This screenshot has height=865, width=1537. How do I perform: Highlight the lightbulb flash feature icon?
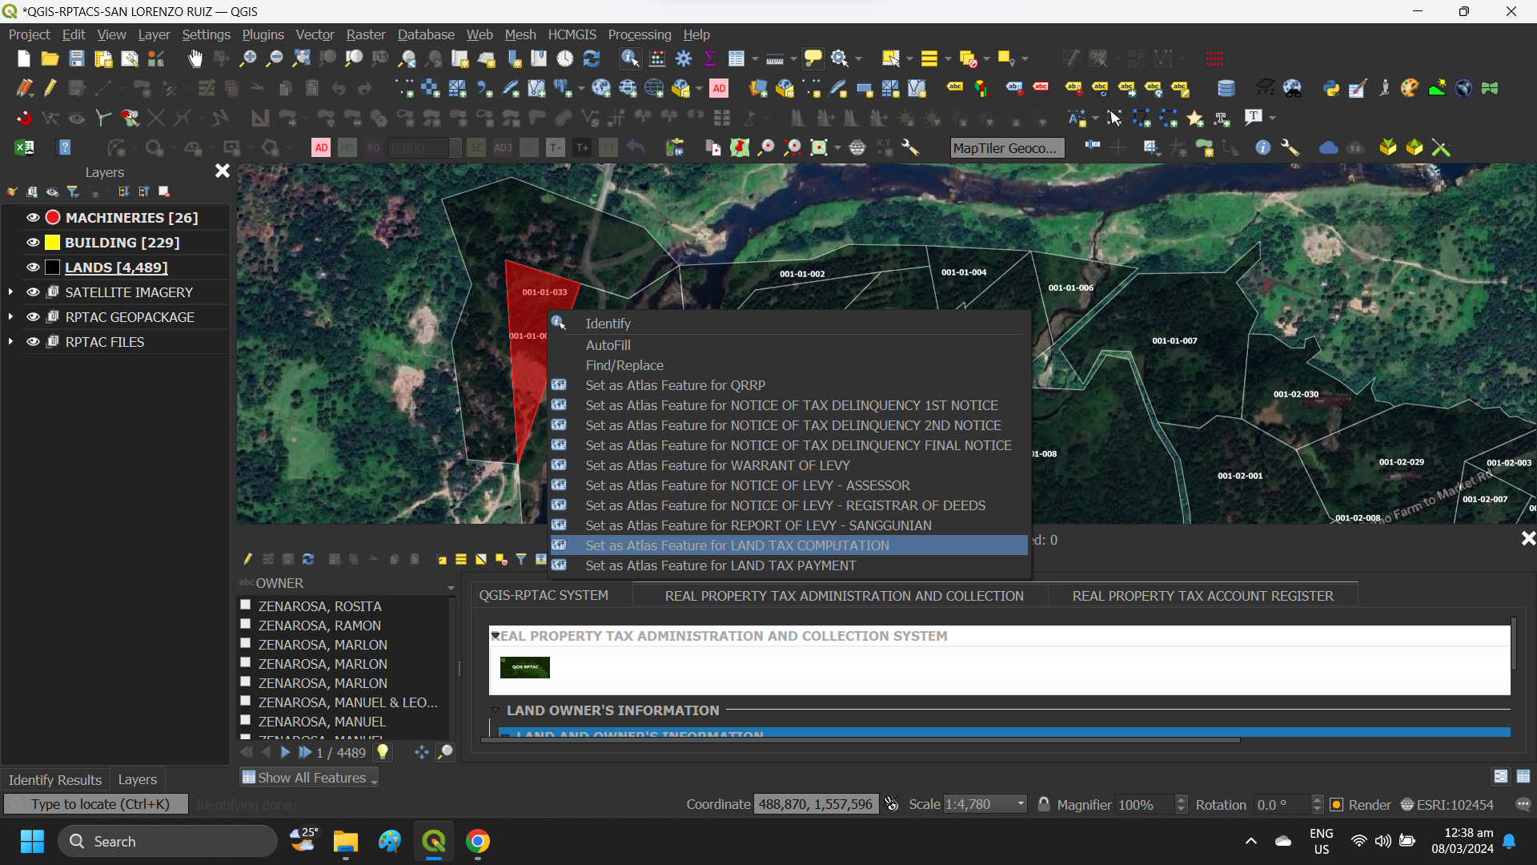point(383,751)
